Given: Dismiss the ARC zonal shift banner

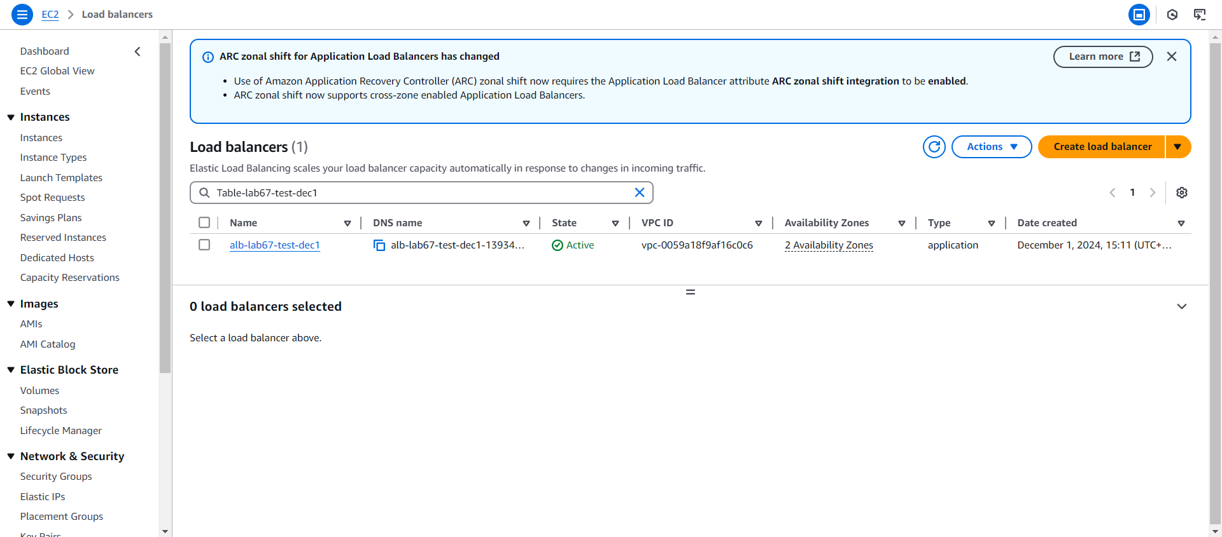Looking at the screenshot, I should [1172, 57].
